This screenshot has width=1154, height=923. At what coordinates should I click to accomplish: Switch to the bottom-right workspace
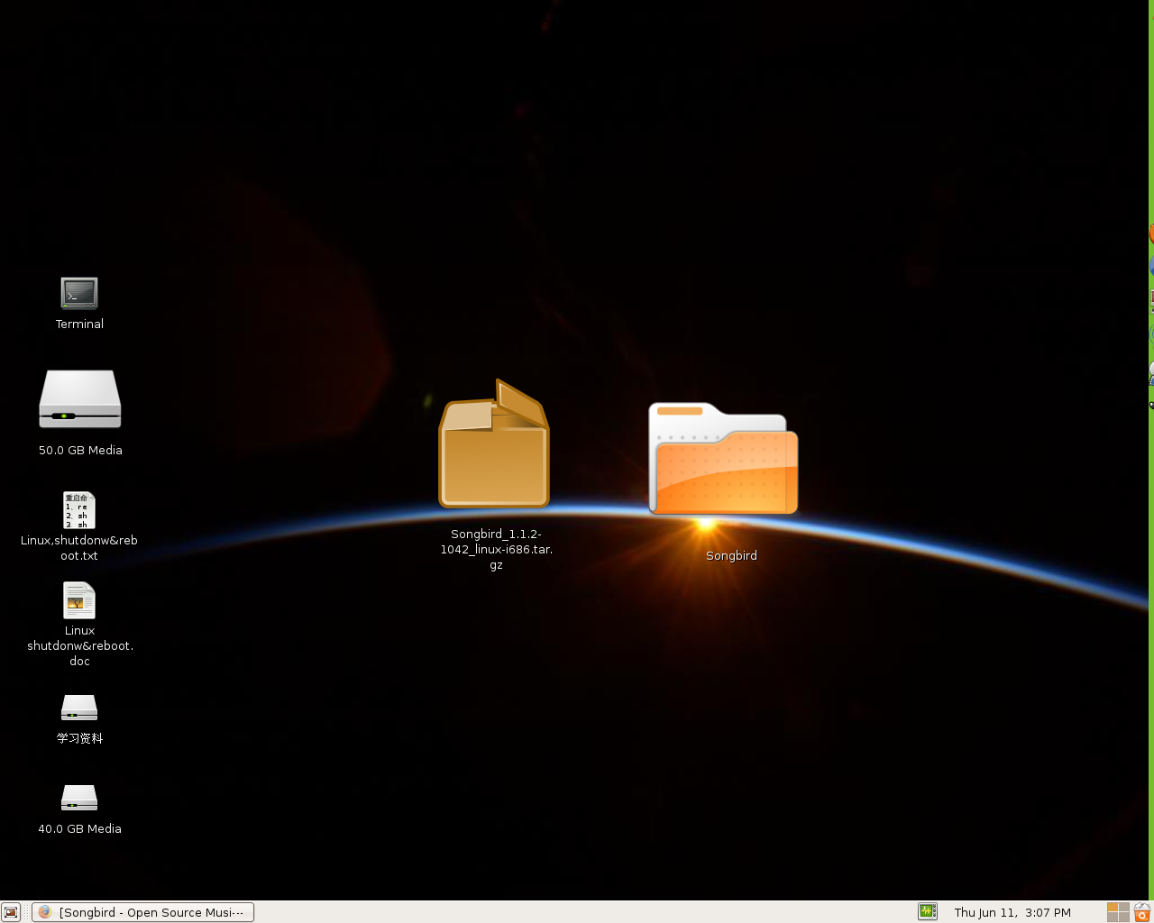(x=1124, y=918)
